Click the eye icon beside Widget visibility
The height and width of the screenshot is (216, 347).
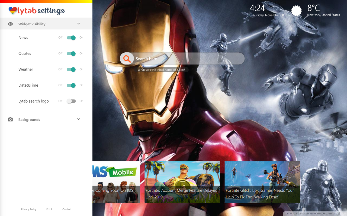[10, 24]
